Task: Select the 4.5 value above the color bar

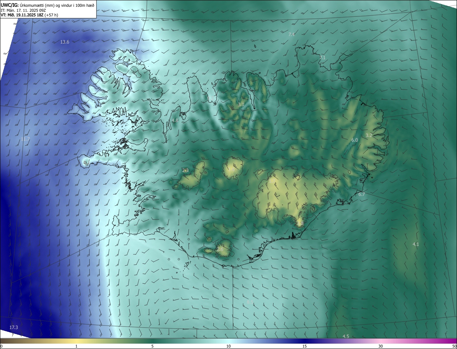Action: click(346, 337)
